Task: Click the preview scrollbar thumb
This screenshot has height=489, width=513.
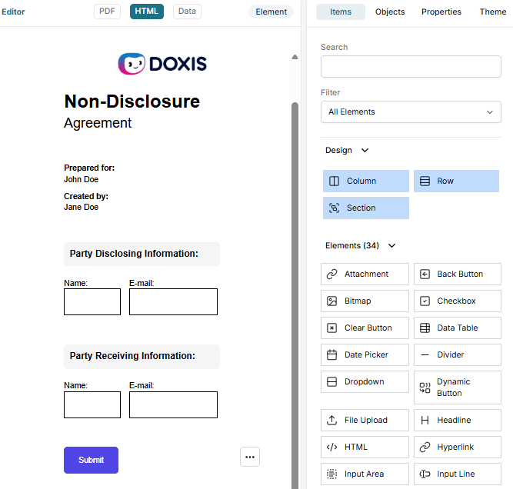Action: point(295,294)
